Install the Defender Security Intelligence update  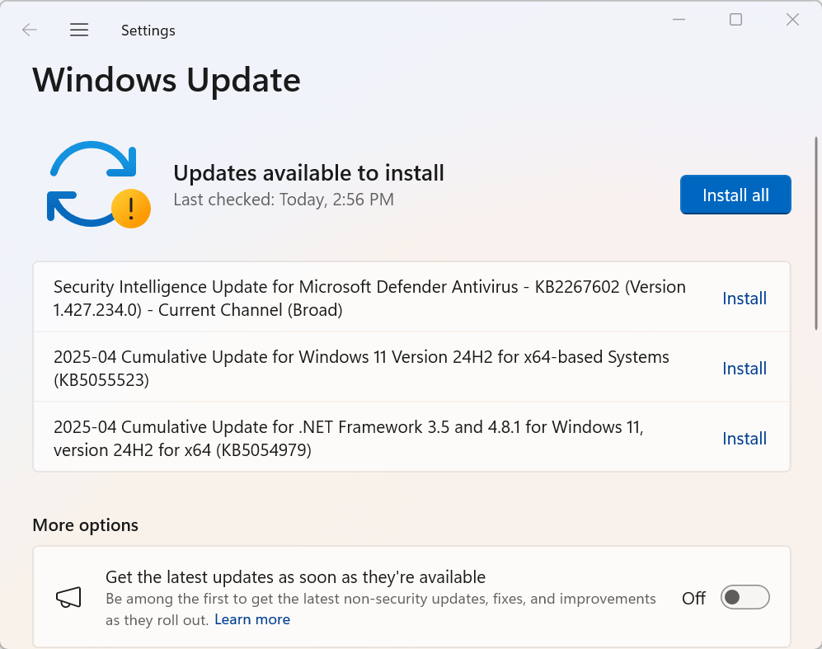744,299
